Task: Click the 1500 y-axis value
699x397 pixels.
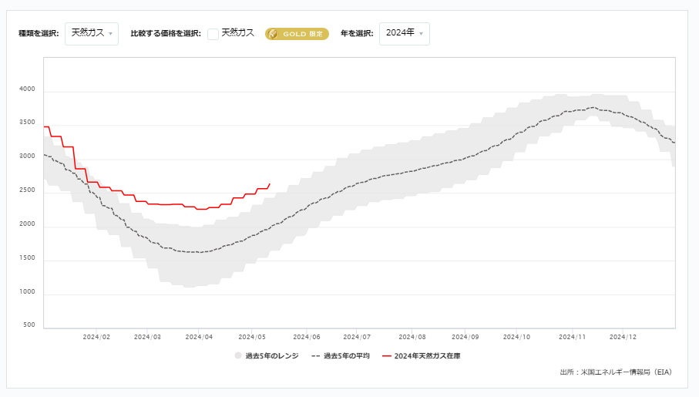Action: (27, 257)
